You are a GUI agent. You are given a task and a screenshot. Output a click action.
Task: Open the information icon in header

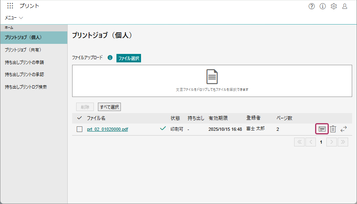coord(323,6)
